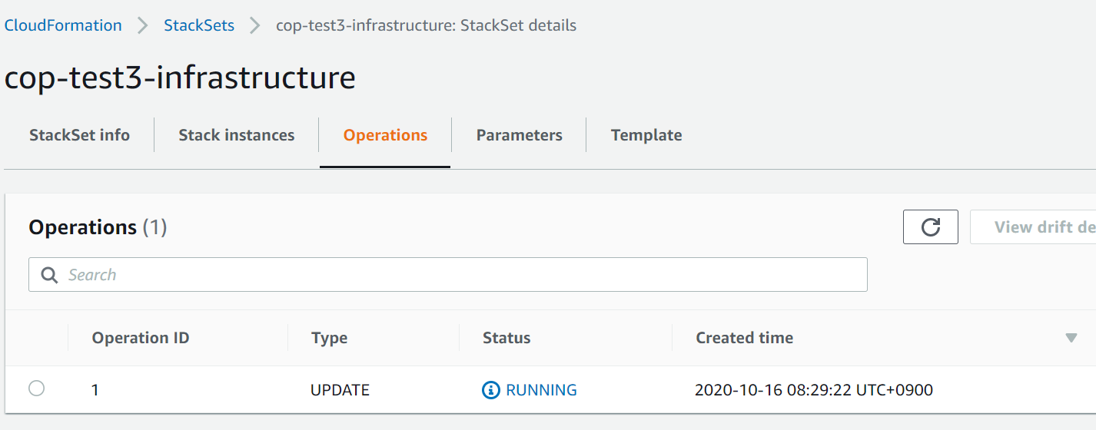Screen dimensions: 1096x430
Task: Sort by Created time using arrow
Action: 1071,338
